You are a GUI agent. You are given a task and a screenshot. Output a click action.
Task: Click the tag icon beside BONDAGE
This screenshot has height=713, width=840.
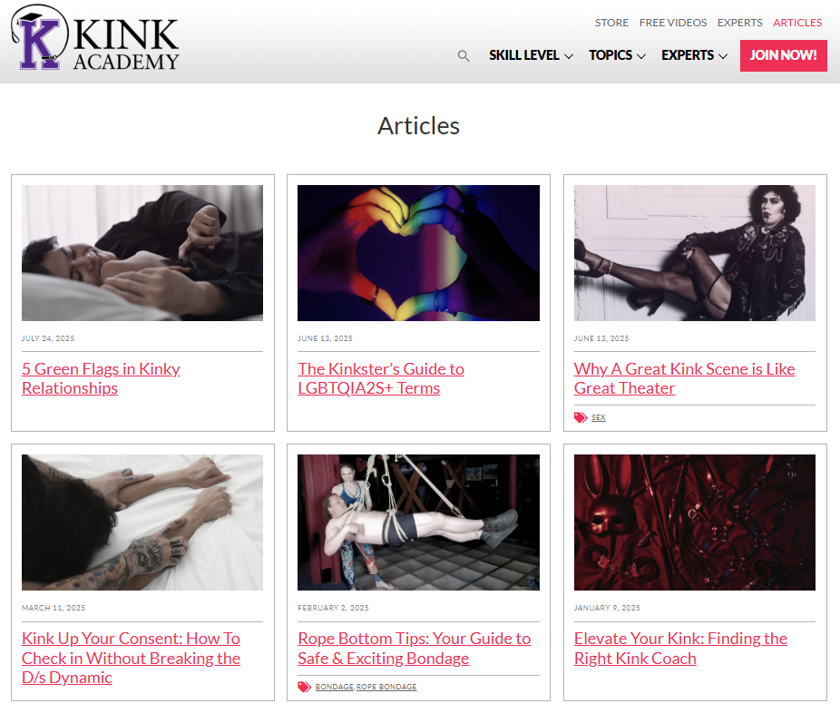coord(304,687)
